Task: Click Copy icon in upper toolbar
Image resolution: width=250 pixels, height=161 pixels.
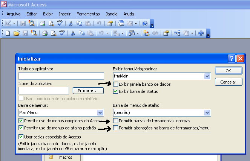Action: coord(79,23)
